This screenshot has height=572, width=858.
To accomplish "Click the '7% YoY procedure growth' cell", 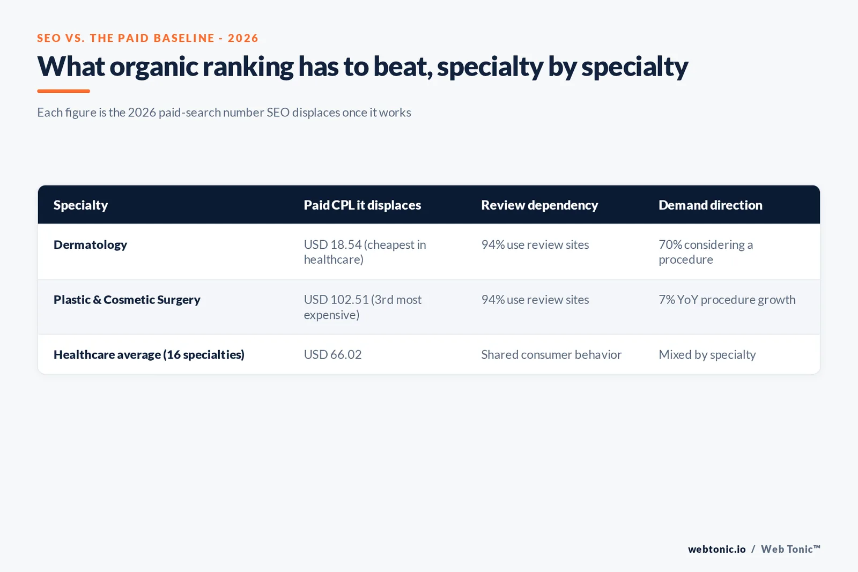I will [x=727, y=300].
